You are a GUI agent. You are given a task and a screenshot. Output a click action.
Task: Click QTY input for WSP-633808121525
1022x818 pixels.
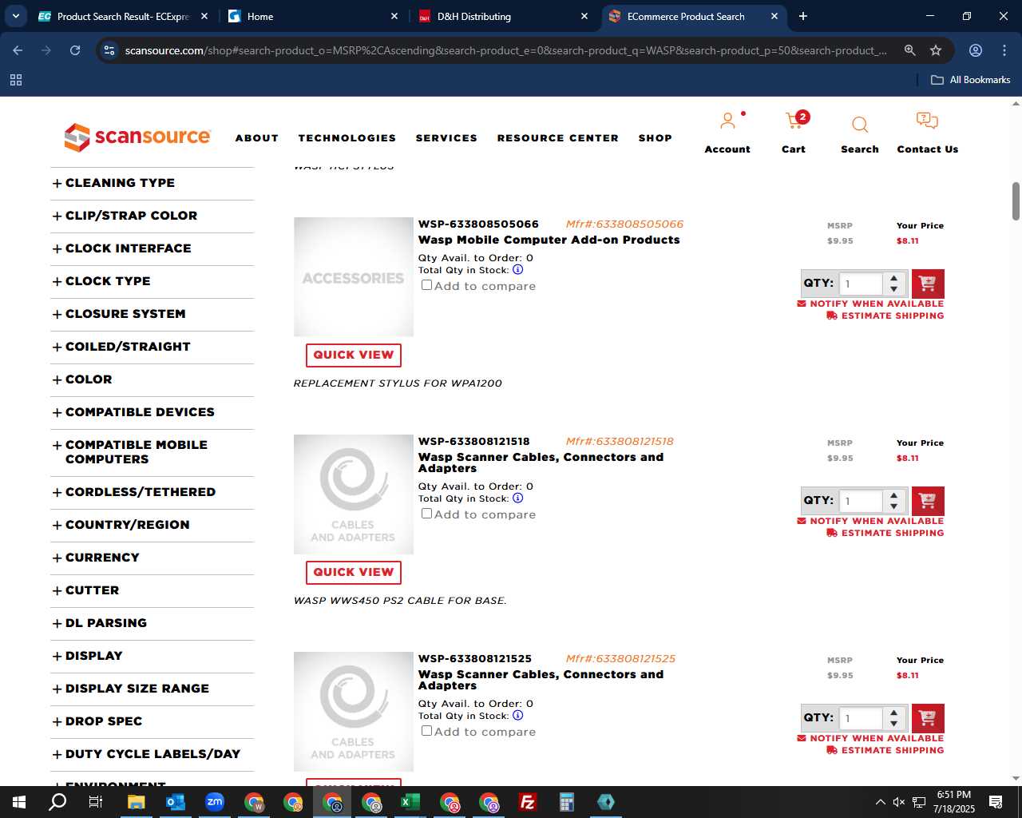pyautogui.click(x=862, y=718)
